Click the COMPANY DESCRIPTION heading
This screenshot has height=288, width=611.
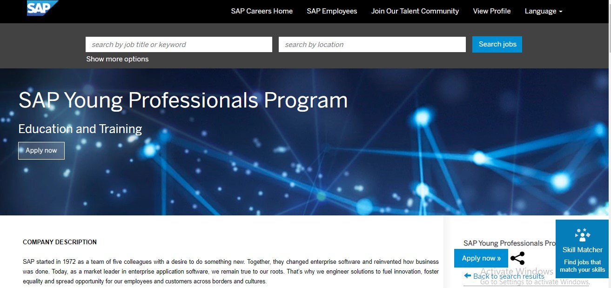click(60, 242)
